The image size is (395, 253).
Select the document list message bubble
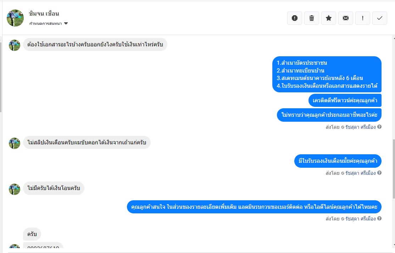(x=327, y=74)
